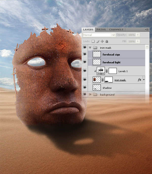Select the iron mask layer thumbnail
The width and height of the screenshot is (152, 174).
[x=97, y=80]
